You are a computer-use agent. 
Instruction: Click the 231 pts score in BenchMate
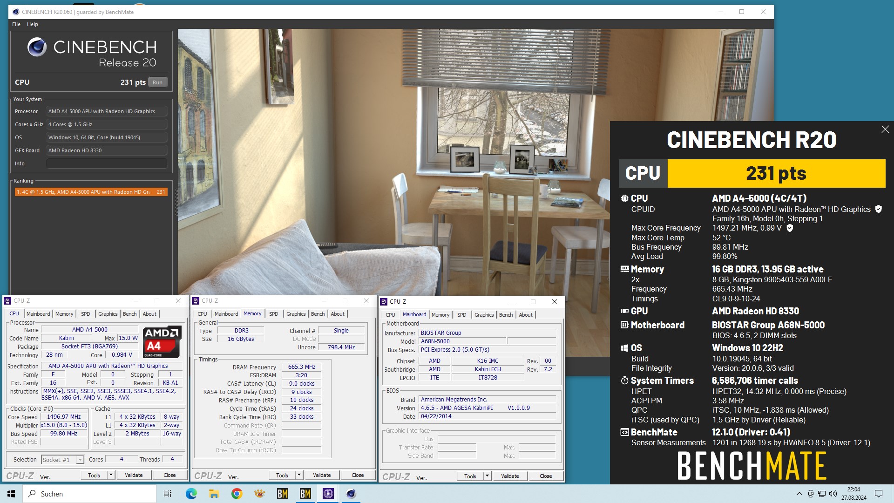[776, 173]
